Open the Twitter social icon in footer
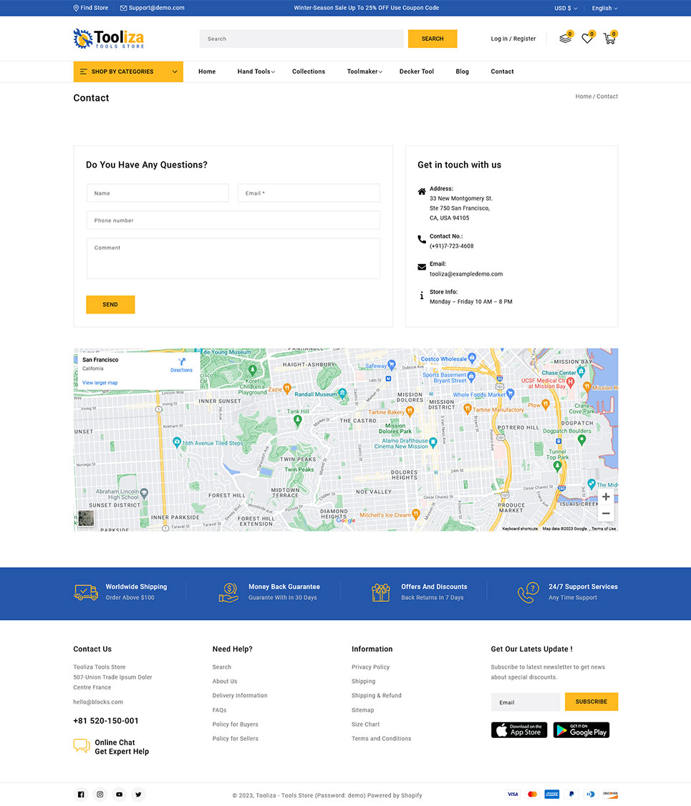This screenshot has width=691, height=806. pyautogui.click(x=139, y=794)
